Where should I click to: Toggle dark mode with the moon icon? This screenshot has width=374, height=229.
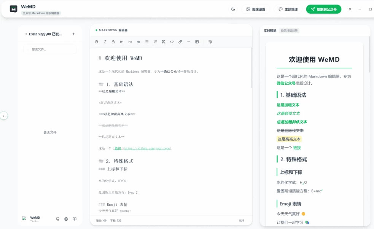tap(233, 9)
